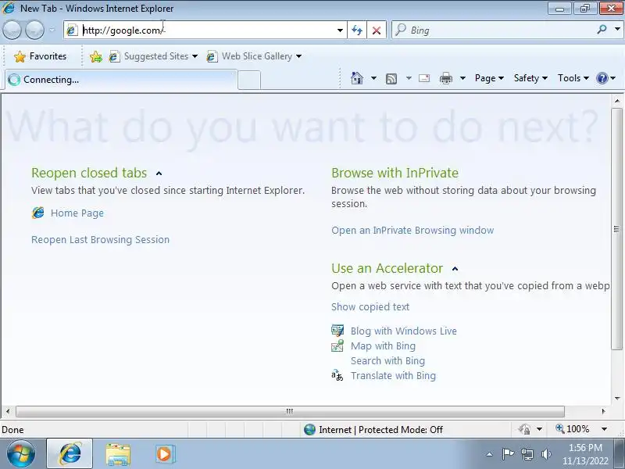Click Internet Explorer taskbar icon

70,454
